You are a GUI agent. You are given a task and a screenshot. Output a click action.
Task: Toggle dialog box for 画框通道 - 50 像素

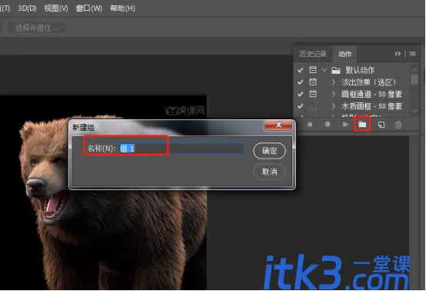tap(313, 94)
